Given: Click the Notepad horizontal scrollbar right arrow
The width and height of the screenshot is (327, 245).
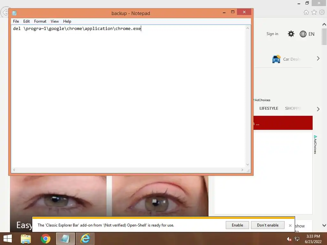Looking at the screenshot, I should pyautogui.click(x=242, y=170).
